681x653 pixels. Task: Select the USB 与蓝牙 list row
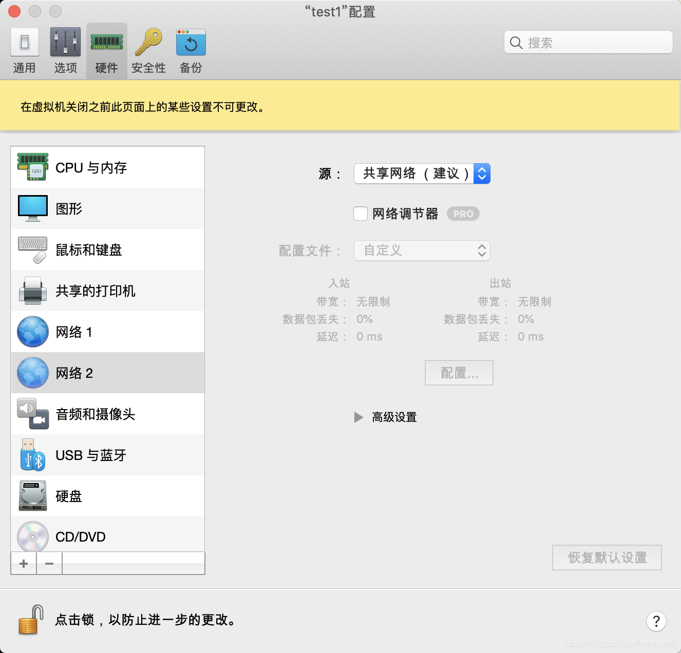[x=108, y=455]
